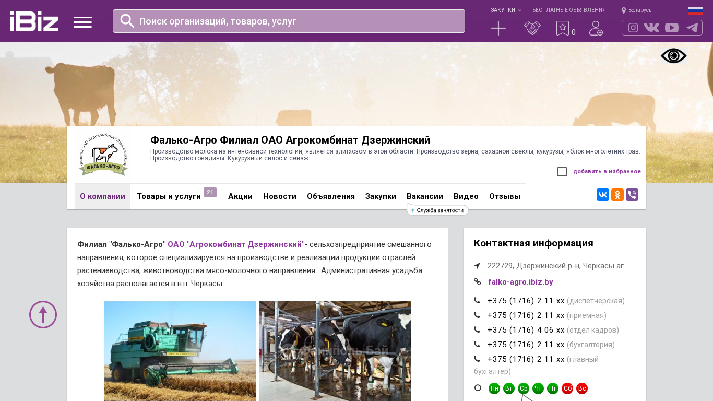Open the dairy cows milking photo
The height and width of the screenshot is (401, 713).
[335, 351]
